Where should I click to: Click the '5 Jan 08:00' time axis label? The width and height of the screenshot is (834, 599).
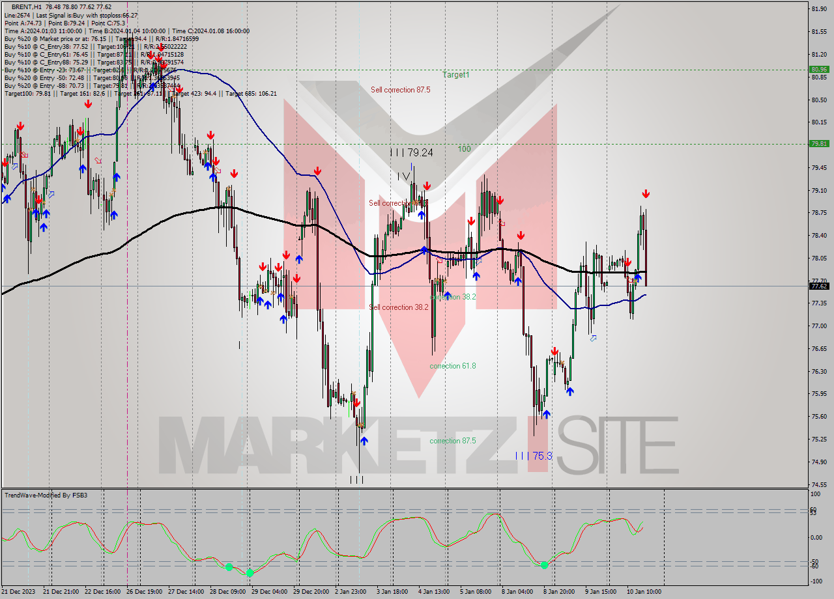coord(476,592)
